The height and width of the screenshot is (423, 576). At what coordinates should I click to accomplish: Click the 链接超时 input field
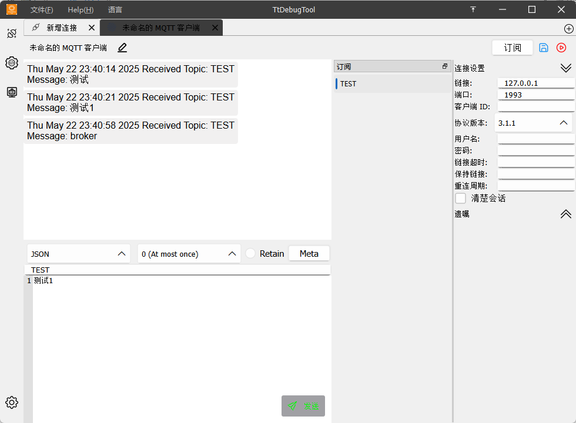[x=536, y=162]
